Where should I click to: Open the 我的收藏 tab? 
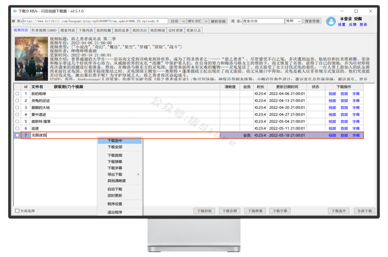click(x=103, y=31)
